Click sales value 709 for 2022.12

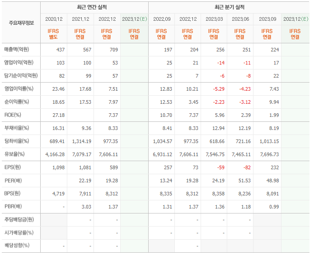114,50
